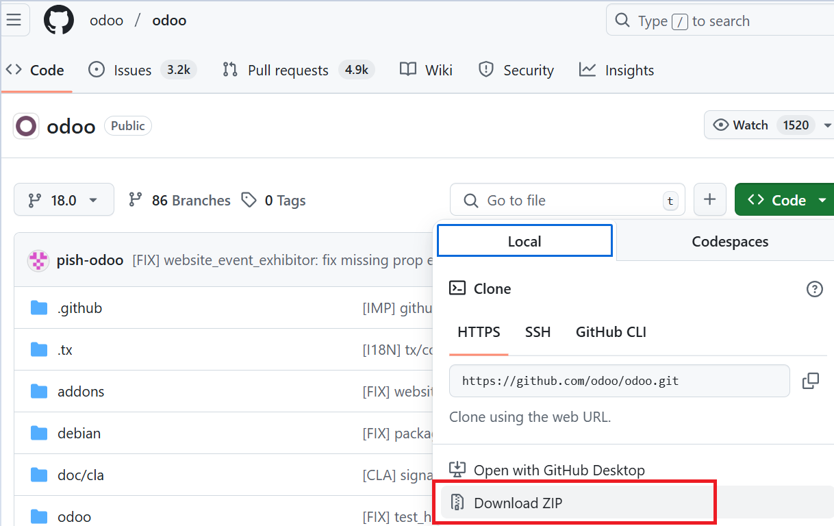Open the latest commit message link
This screenshot has width=834, height=526.
pyautogui.click(x=283, y=260)
